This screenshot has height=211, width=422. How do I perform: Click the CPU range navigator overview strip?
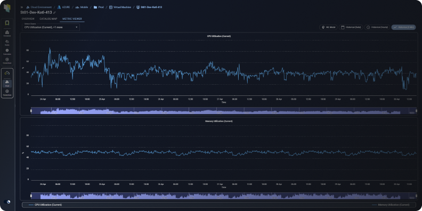point(224,111)
